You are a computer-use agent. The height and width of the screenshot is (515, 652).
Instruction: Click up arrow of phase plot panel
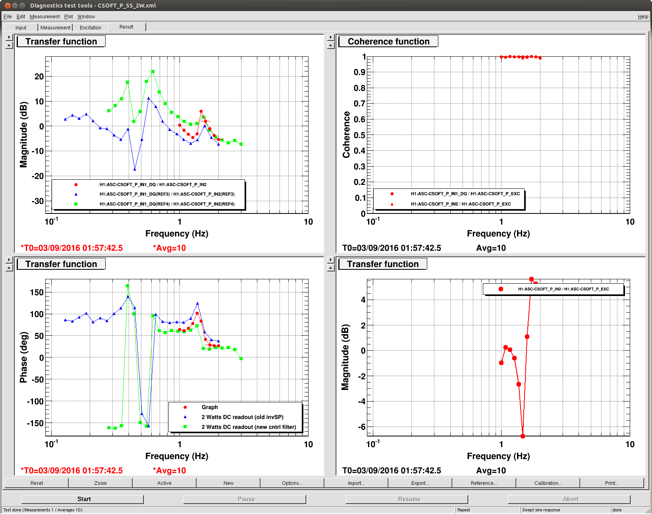tap(9, 268)
